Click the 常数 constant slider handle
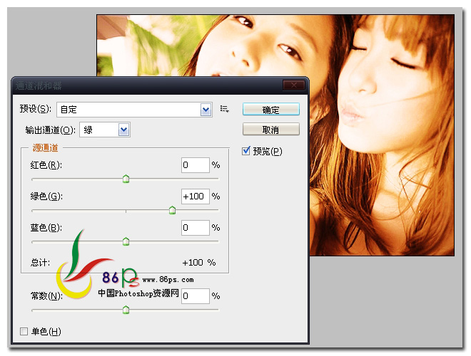Image resolution: width=471 pixels, height=356 pixels. 126,309
